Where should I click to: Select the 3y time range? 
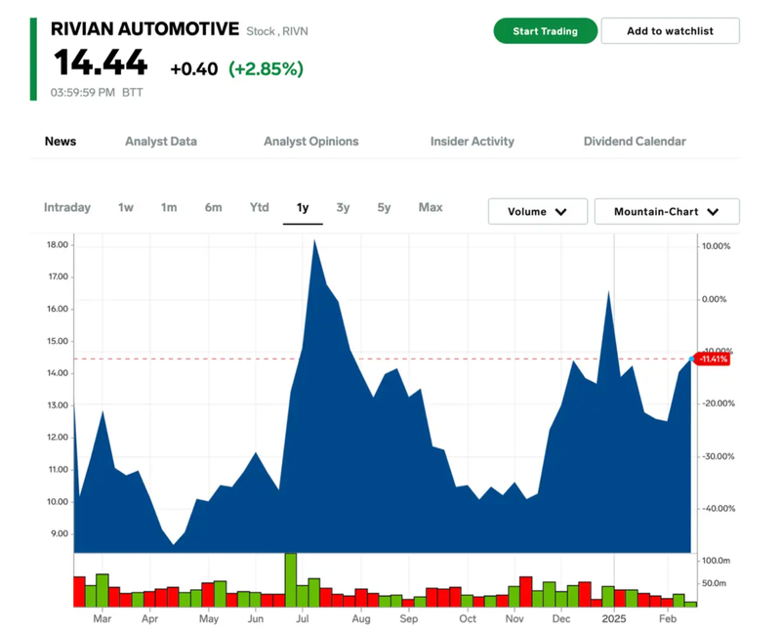(343, 207)
